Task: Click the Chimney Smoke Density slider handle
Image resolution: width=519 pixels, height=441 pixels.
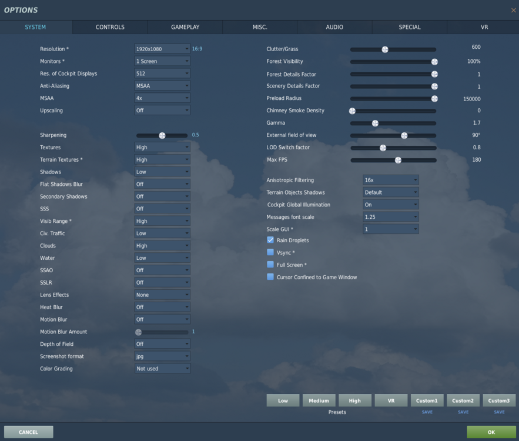Action: click(352, 111)
